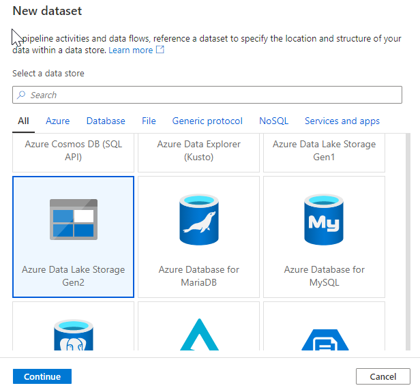Image resolution: width=420 pixels, height=390 pixels.
Task: Switch to the Azure tab
Action: 57,121
